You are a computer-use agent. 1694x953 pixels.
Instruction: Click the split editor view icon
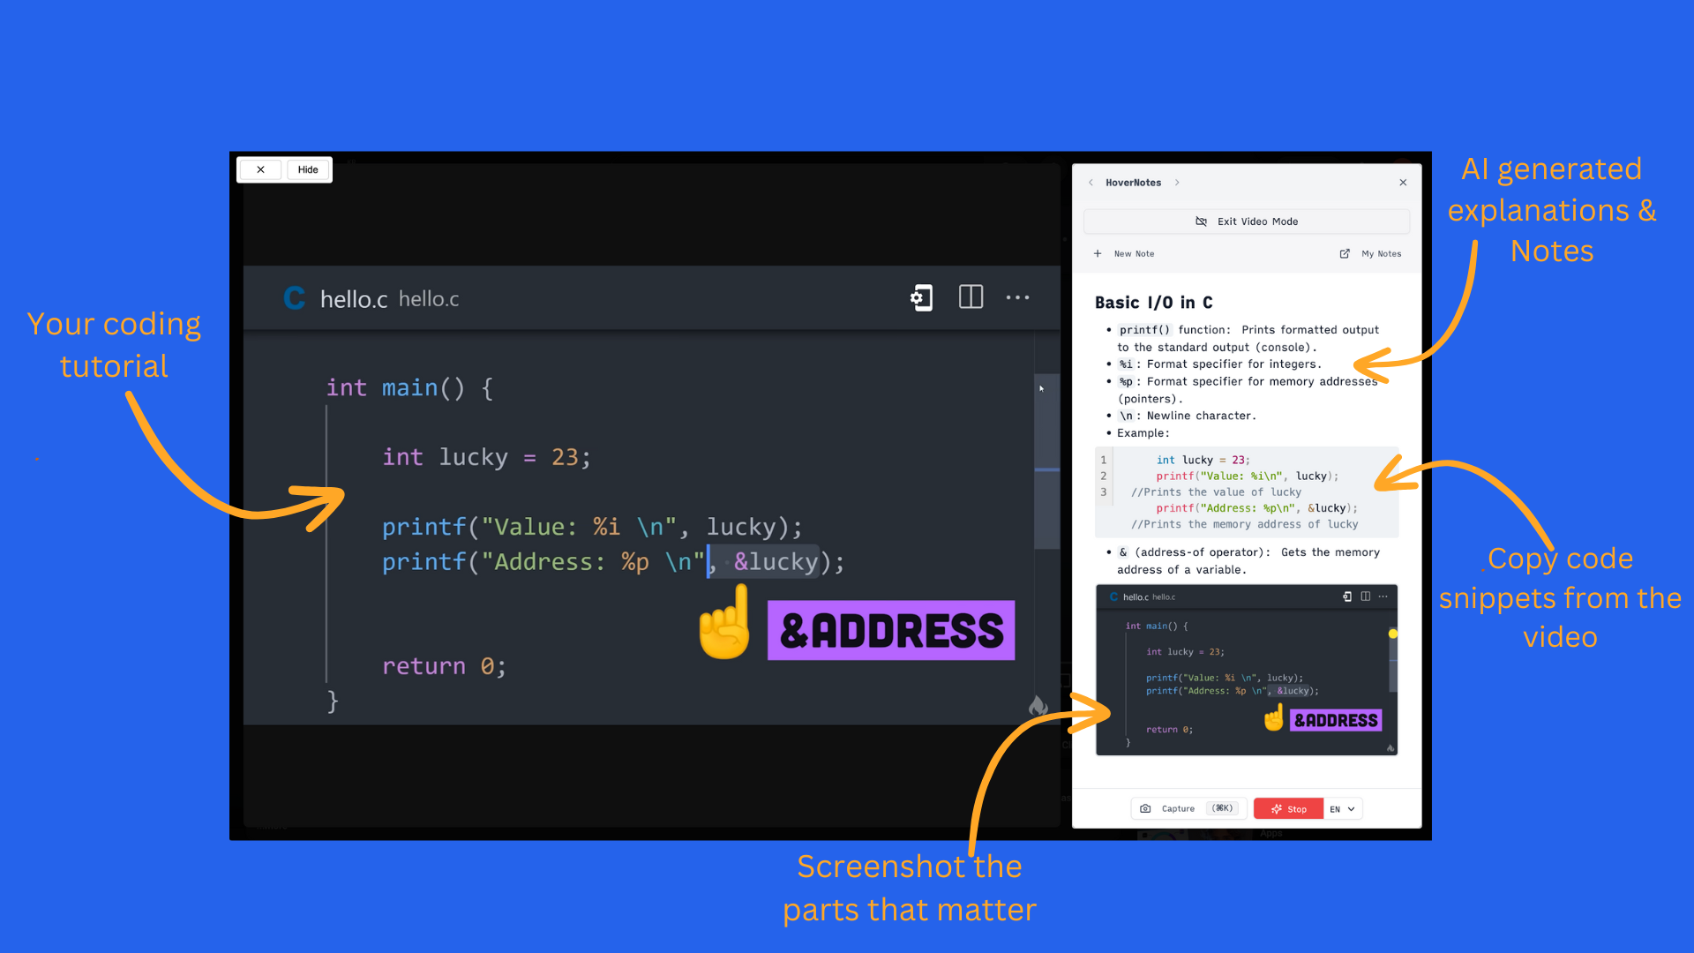point(971,298)
